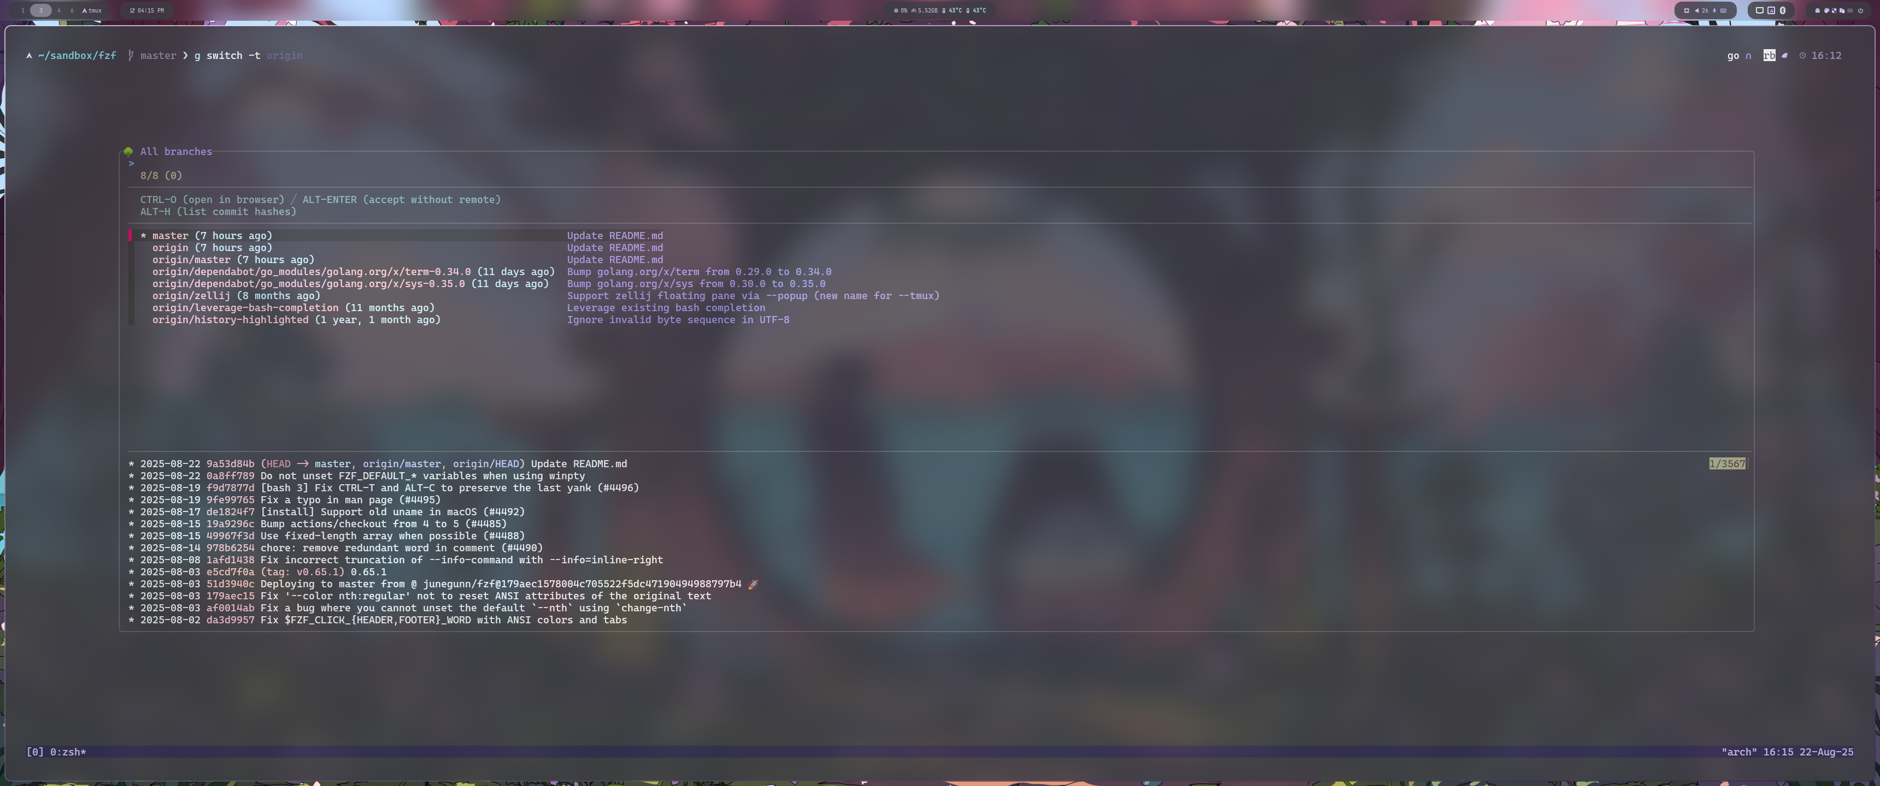This screenshot has width=1880, height=786.
Task: Click the Bluetooth icon in top bar
Action: coord(1783,11)
